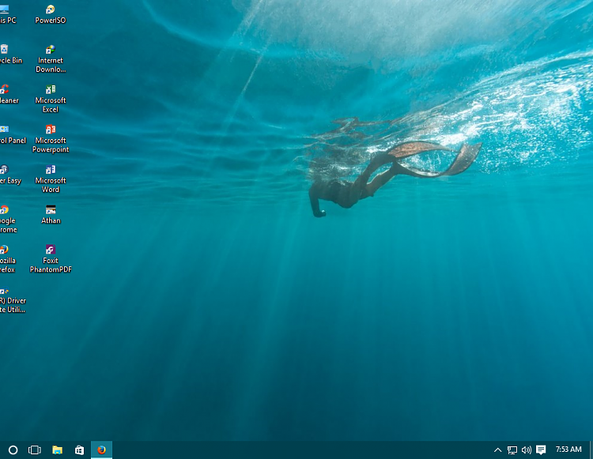Switch to Firefox in the taskbar

point(101,450)
